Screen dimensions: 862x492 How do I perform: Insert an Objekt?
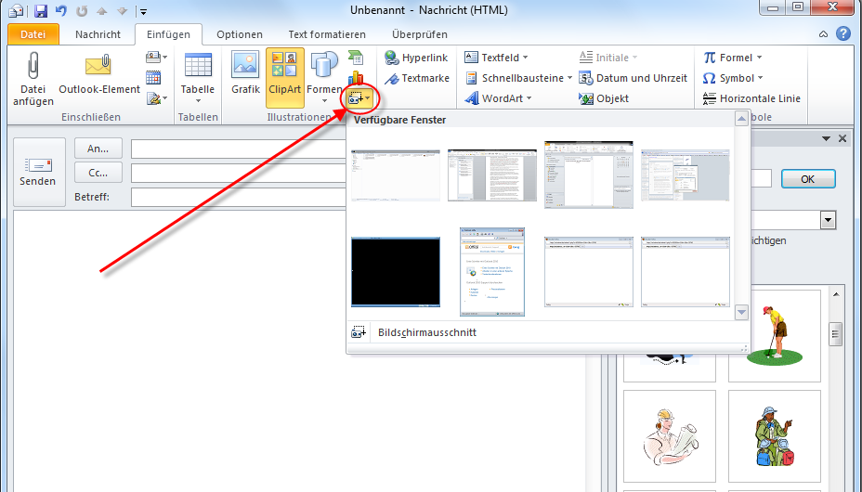(x=604, y=98)
